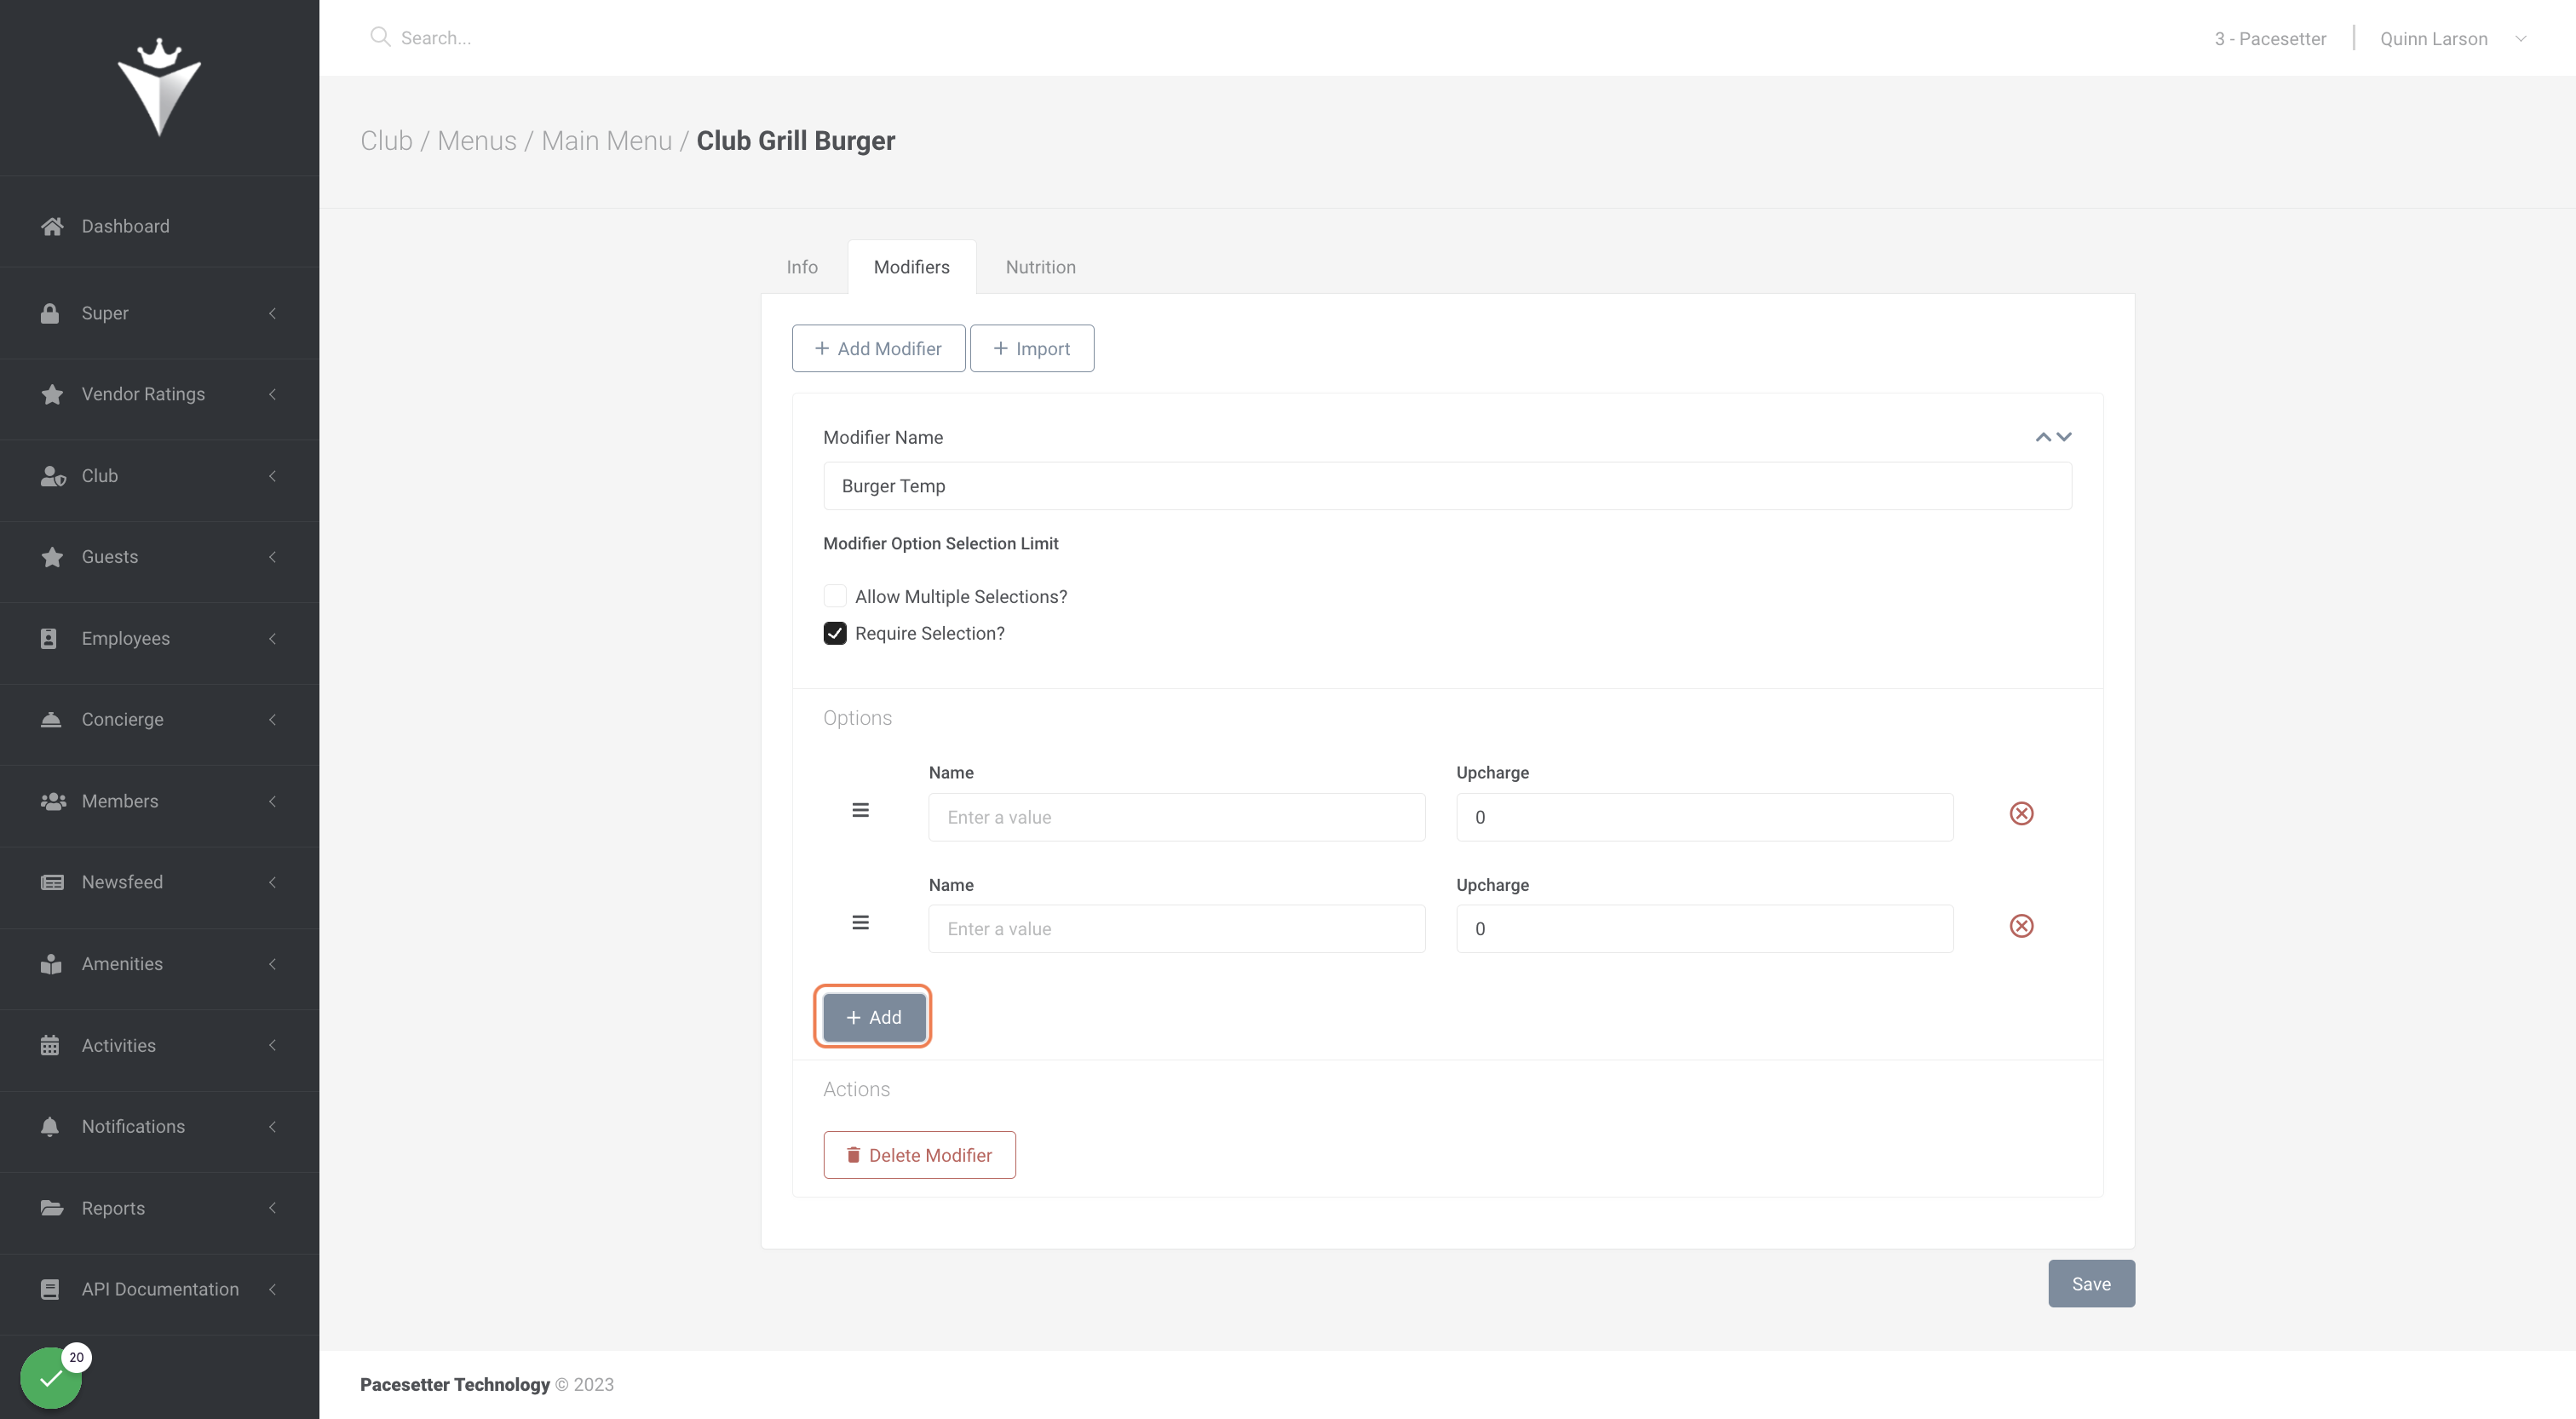Click the search magnifier icon
Viewport: 2576px width, 1419px height.
pos(380,37)
